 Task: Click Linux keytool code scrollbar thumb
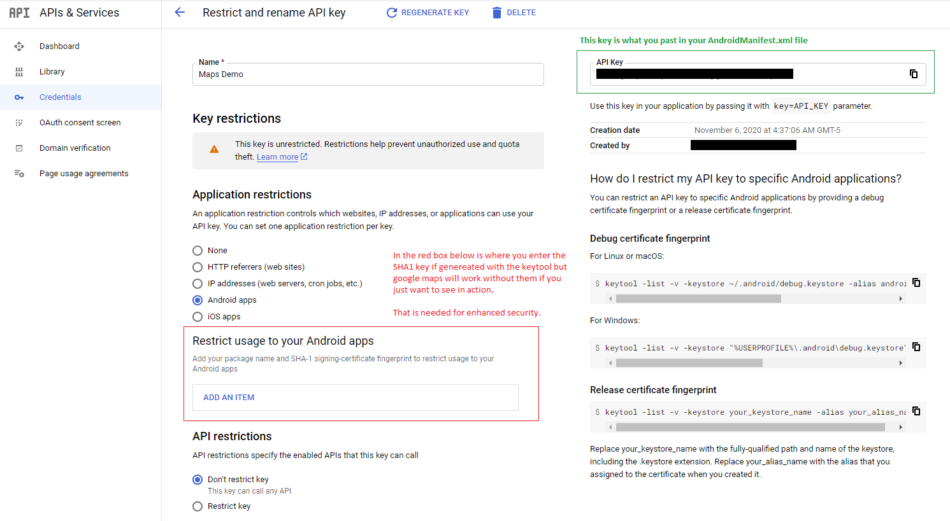click(x=698, y=298)
